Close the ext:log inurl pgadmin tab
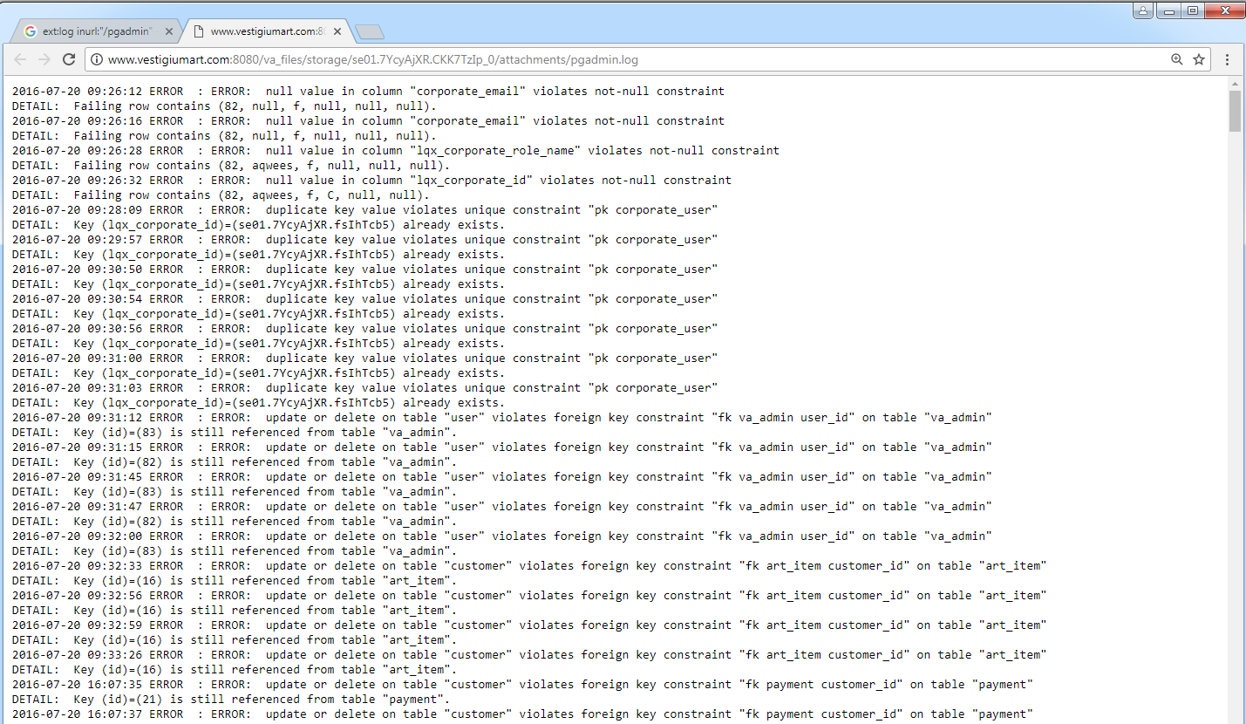The height and width of the screenshot is (724, 1246). coord(169,31)
